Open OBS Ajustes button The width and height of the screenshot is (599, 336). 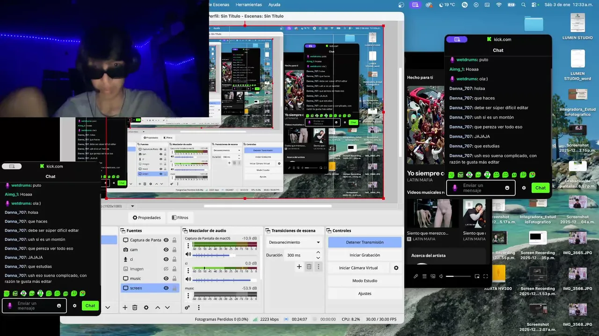pyautogui.click(x=365, y=294)
